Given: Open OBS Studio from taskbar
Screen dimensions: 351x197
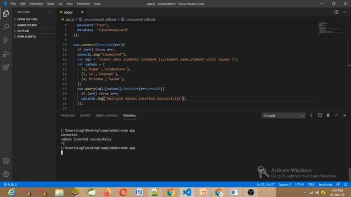Looking at the screenshot, I should [x=251, y=192].
